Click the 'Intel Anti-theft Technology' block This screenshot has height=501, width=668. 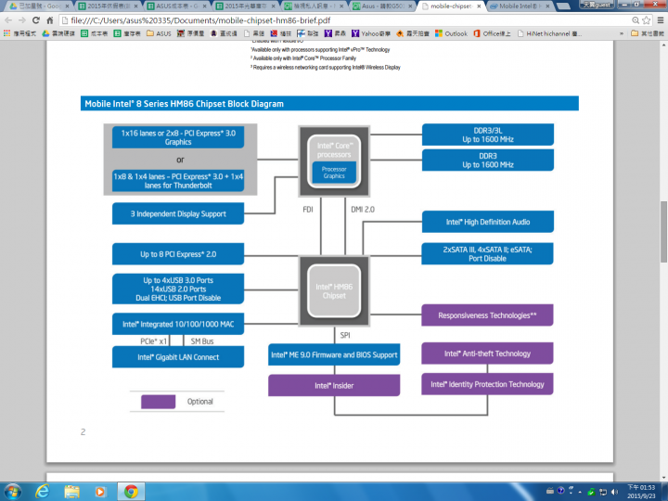coord(487,353)
